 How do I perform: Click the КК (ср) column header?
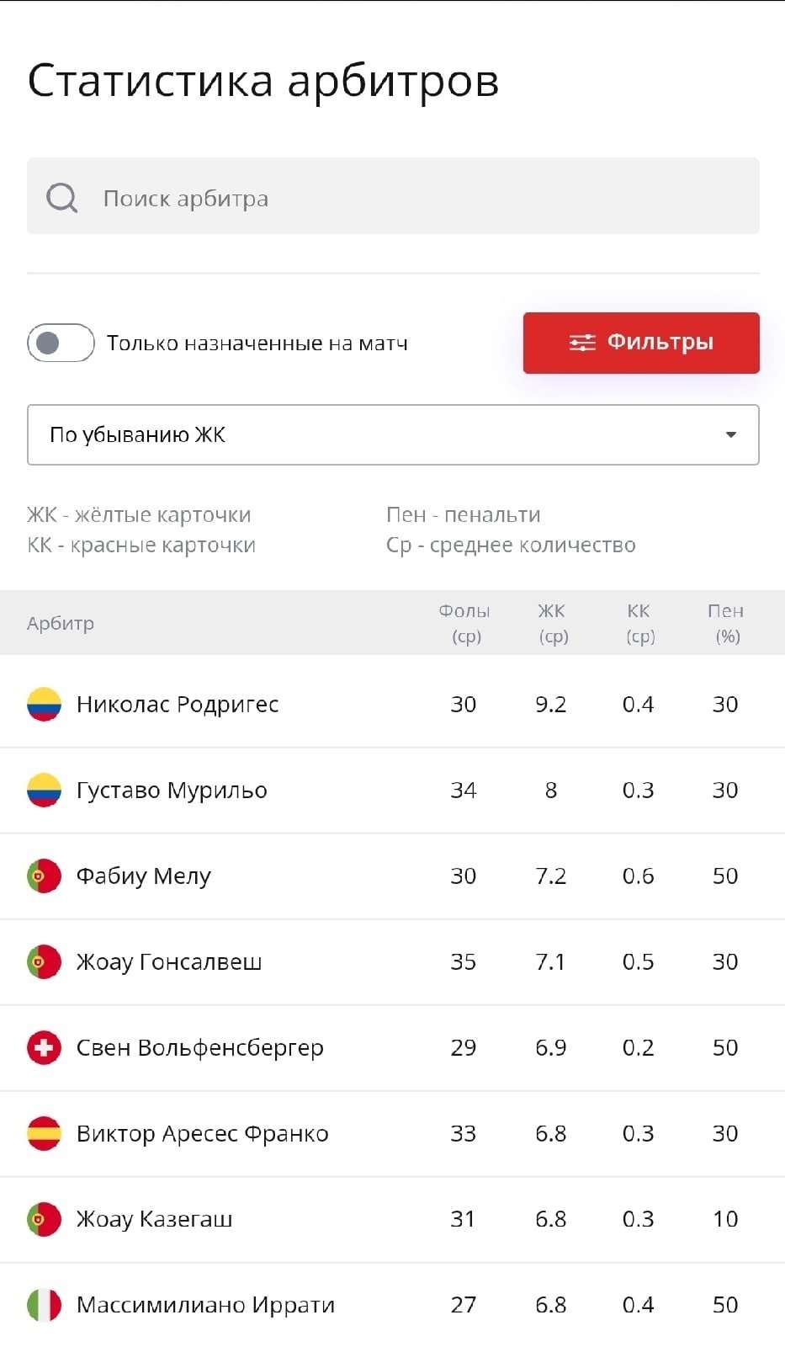[639, 623]
